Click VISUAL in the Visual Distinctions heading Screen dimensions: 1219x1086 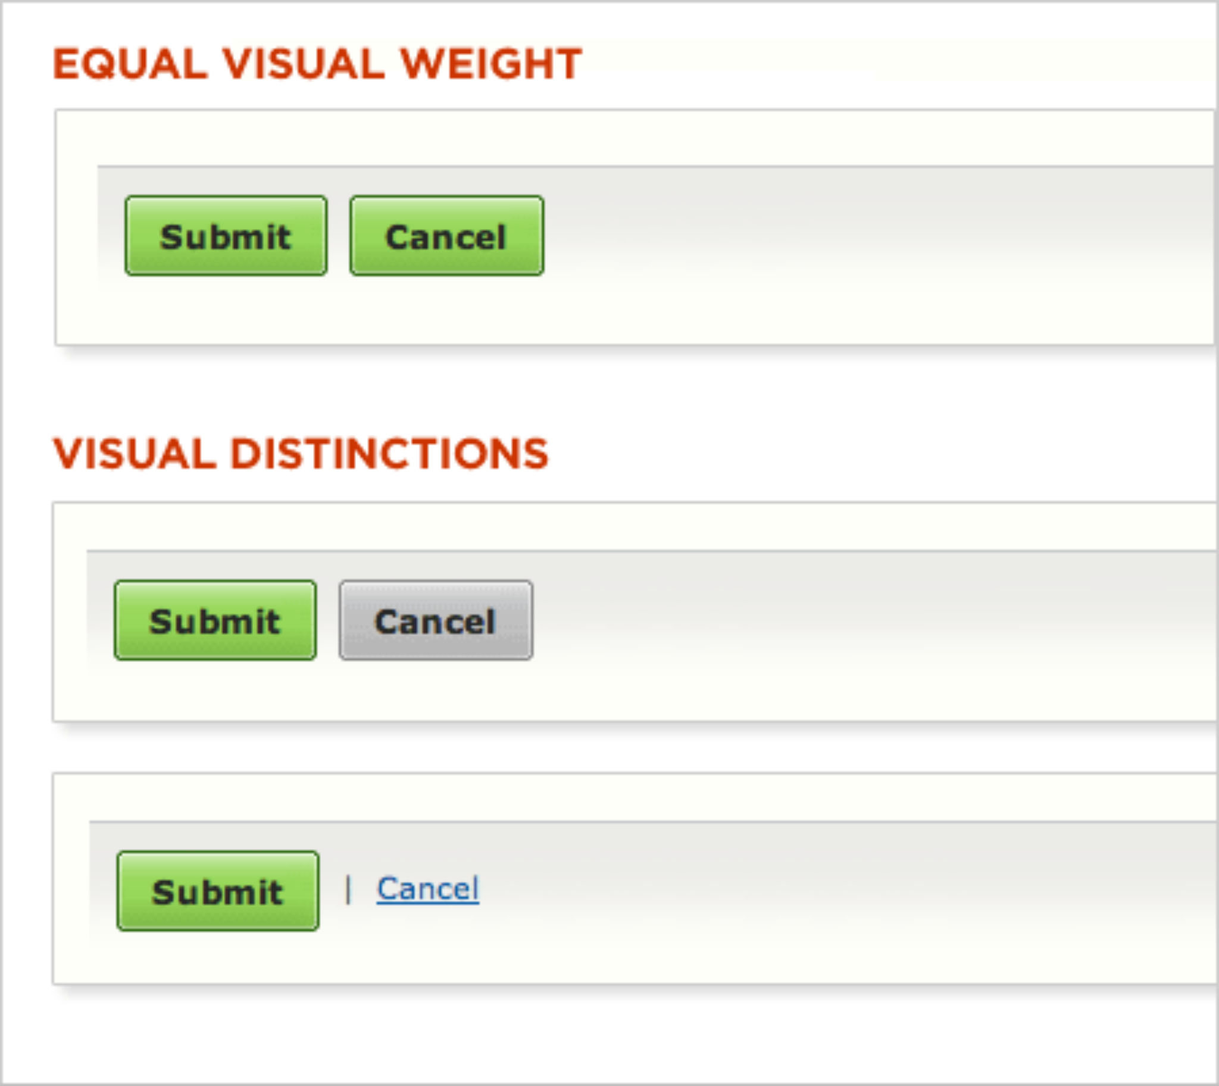[134, 454]
